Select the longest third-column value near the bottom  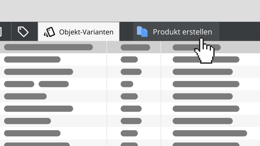210,133
